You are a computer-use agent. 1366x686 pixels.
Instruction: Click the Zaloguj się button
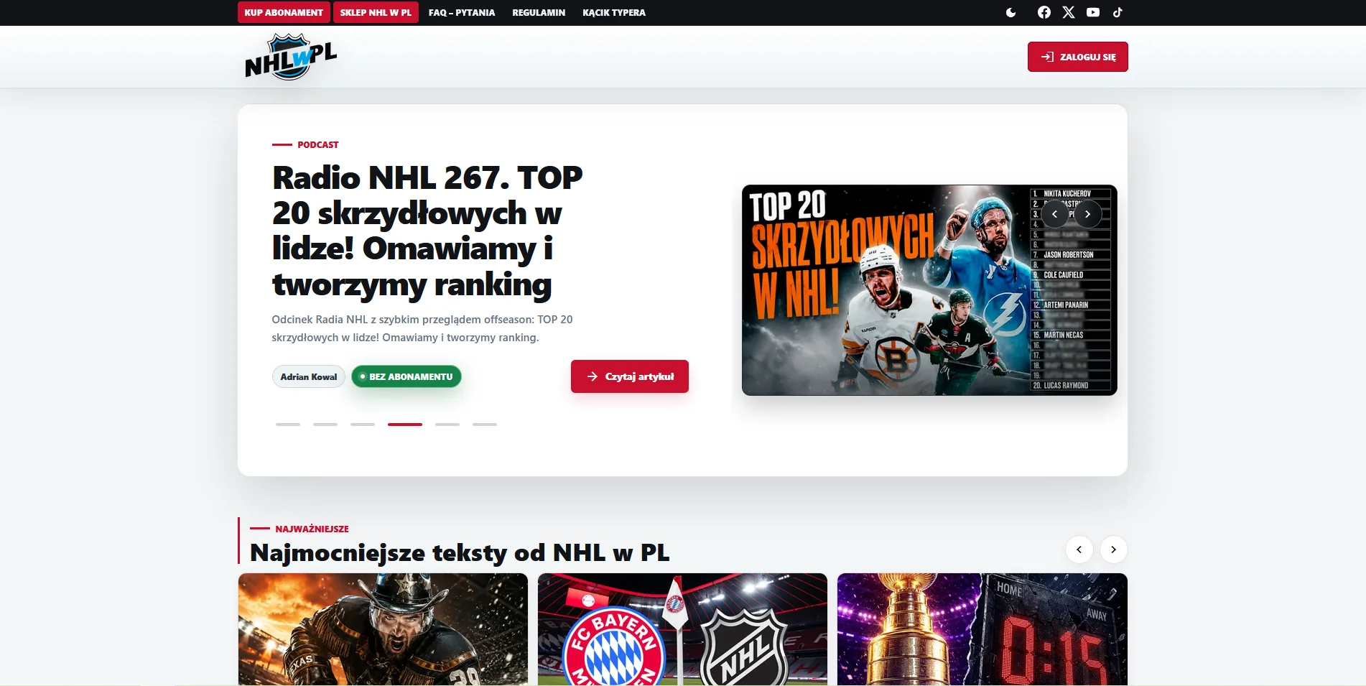click(1077, 57)
